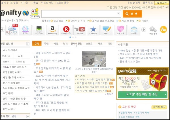Open NifMo 특하는 스마트 폰 sidebar item
The image size is (170, 120).
pos(15,67)
